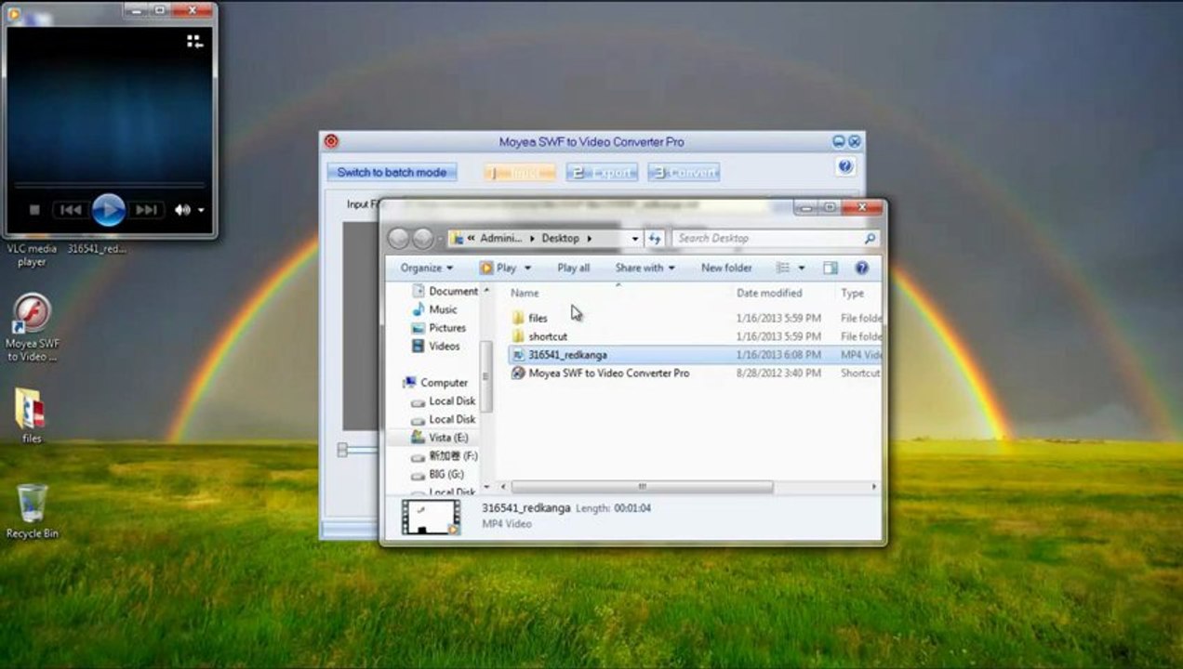Viewport: 1183px width, 669px height.
Task: Select the 316541_redkanga video file
Action: (696, 355)
